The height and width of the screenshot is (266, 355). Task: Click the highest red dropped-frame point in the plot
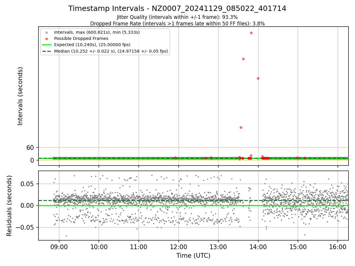click(251, 33)
